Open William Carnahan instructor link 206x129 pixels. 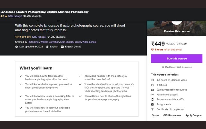click(x=50, y=42)
